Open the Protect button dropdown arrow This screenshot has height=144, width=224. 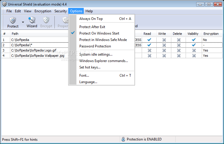click(23, 22)
